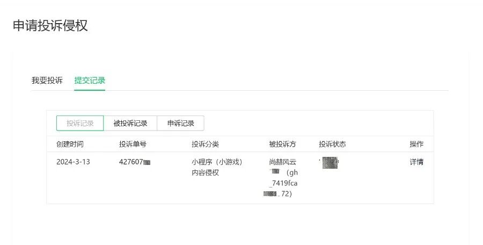Image resolution: width=483 pixels, height=245 pixels.
Task: Select the date 2024-3-13 cell
Action: click(73, 162)
